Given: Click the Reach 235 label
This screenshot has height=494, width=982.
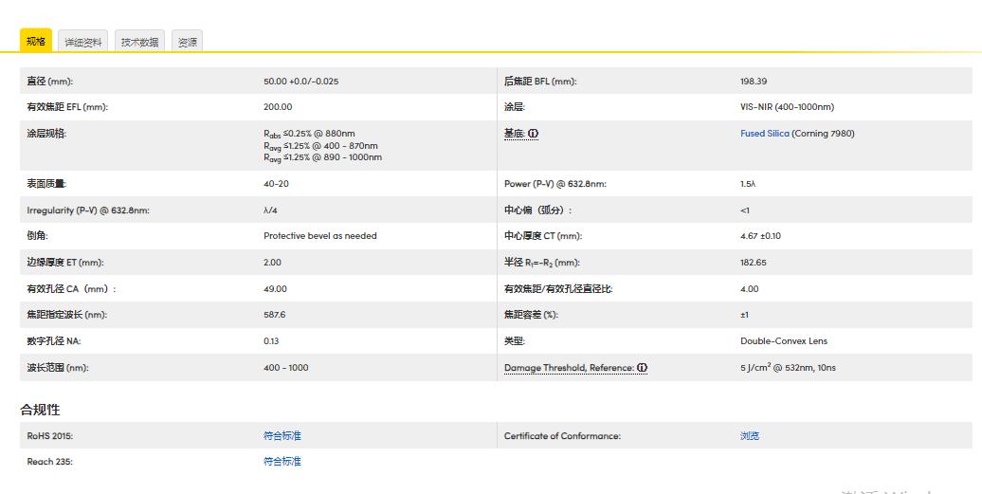Looking at the screenshot, I should 49,462.
